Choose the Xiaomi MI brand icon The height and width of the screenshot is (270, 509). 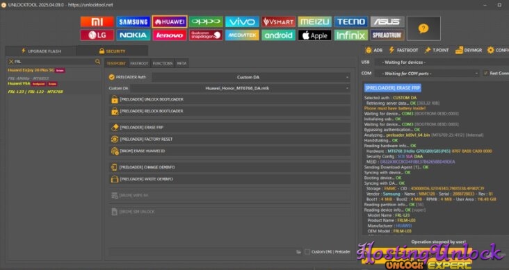click(x=97, y=22)
